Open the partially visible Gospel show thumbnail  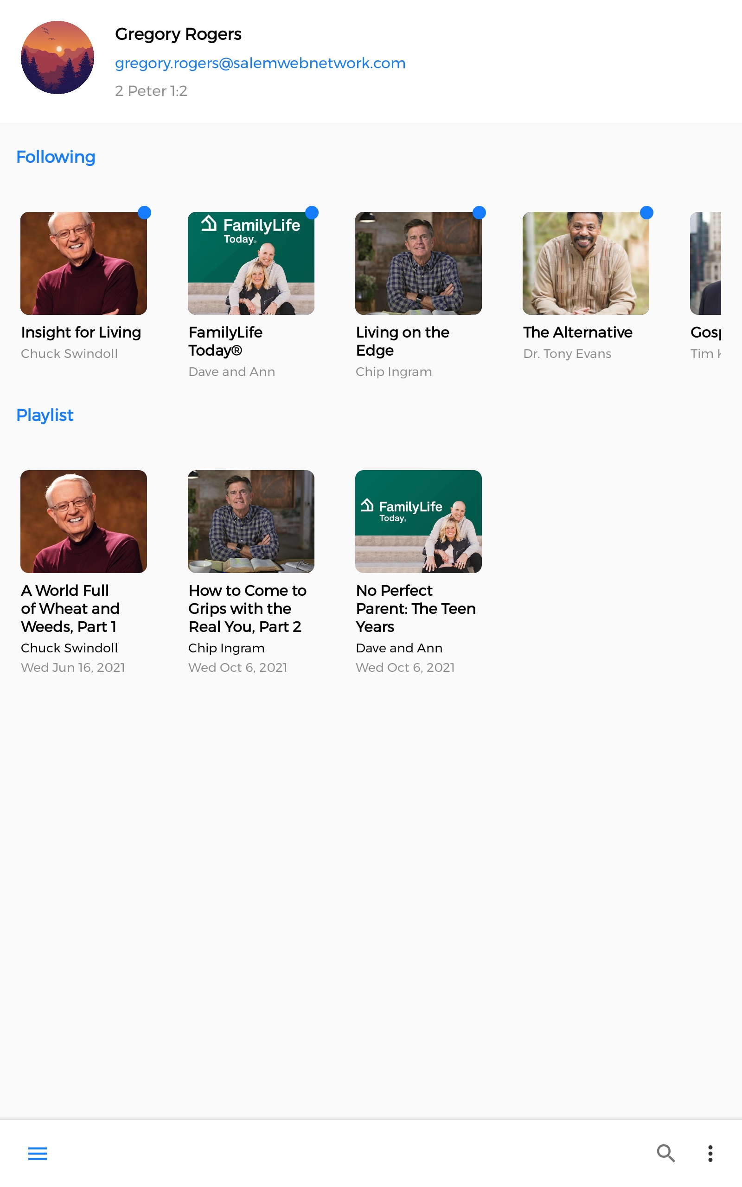705,263
